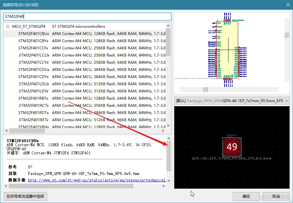Select STM32F401CDUx in the symbol list

click(x=85, y=69)
